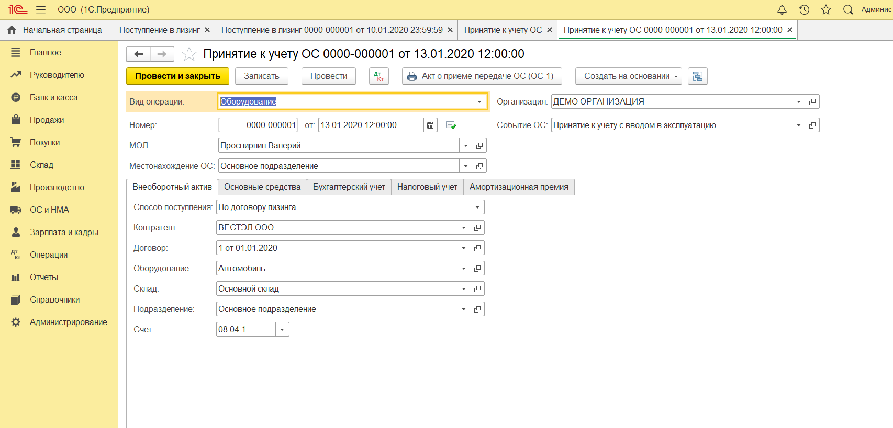893x428 pixels.
Task: Mark document as favorite with star icon
Action: (x=189, y=54)
